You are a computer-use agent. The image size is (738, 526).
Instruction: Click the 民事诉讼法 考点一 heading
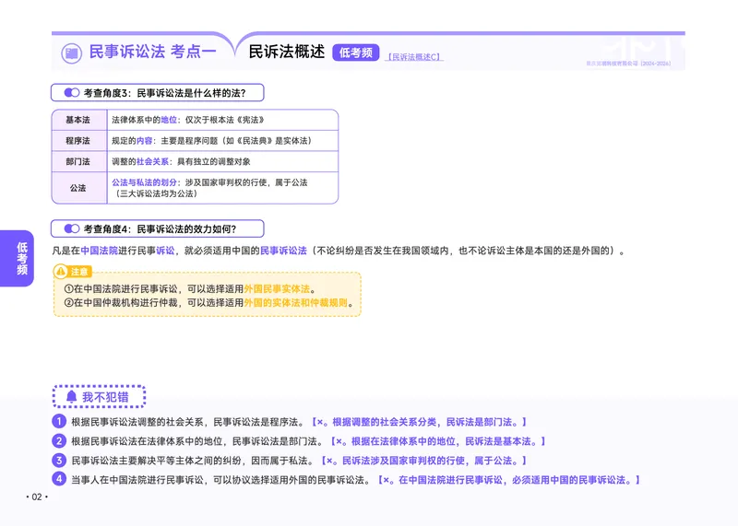(x=152, y=52)
